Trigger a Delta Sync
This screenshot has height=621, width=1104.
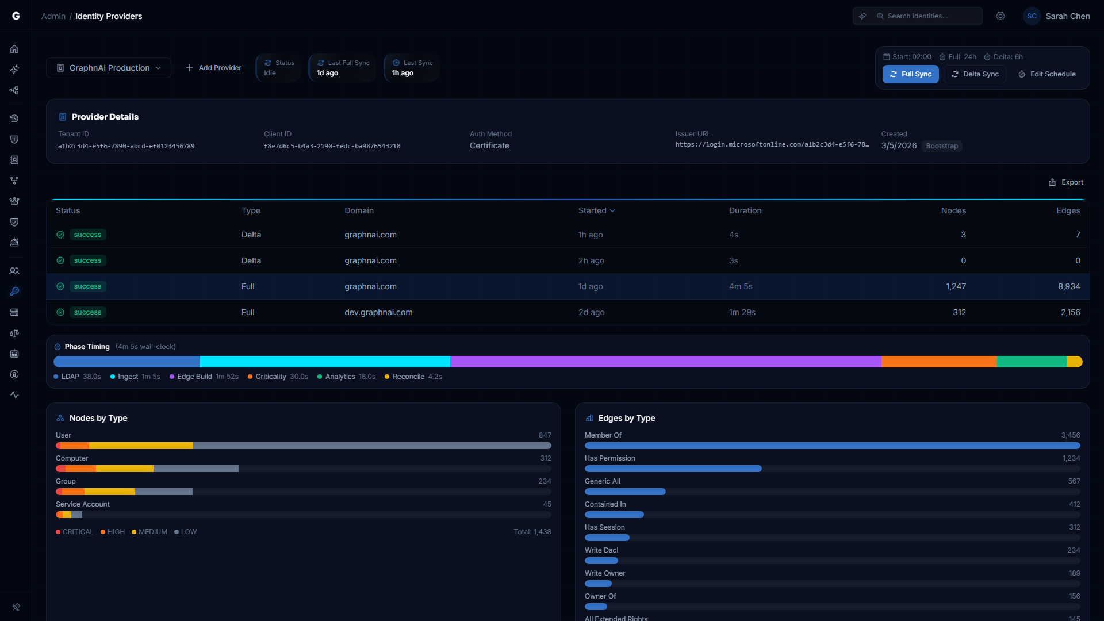point(974,74)
